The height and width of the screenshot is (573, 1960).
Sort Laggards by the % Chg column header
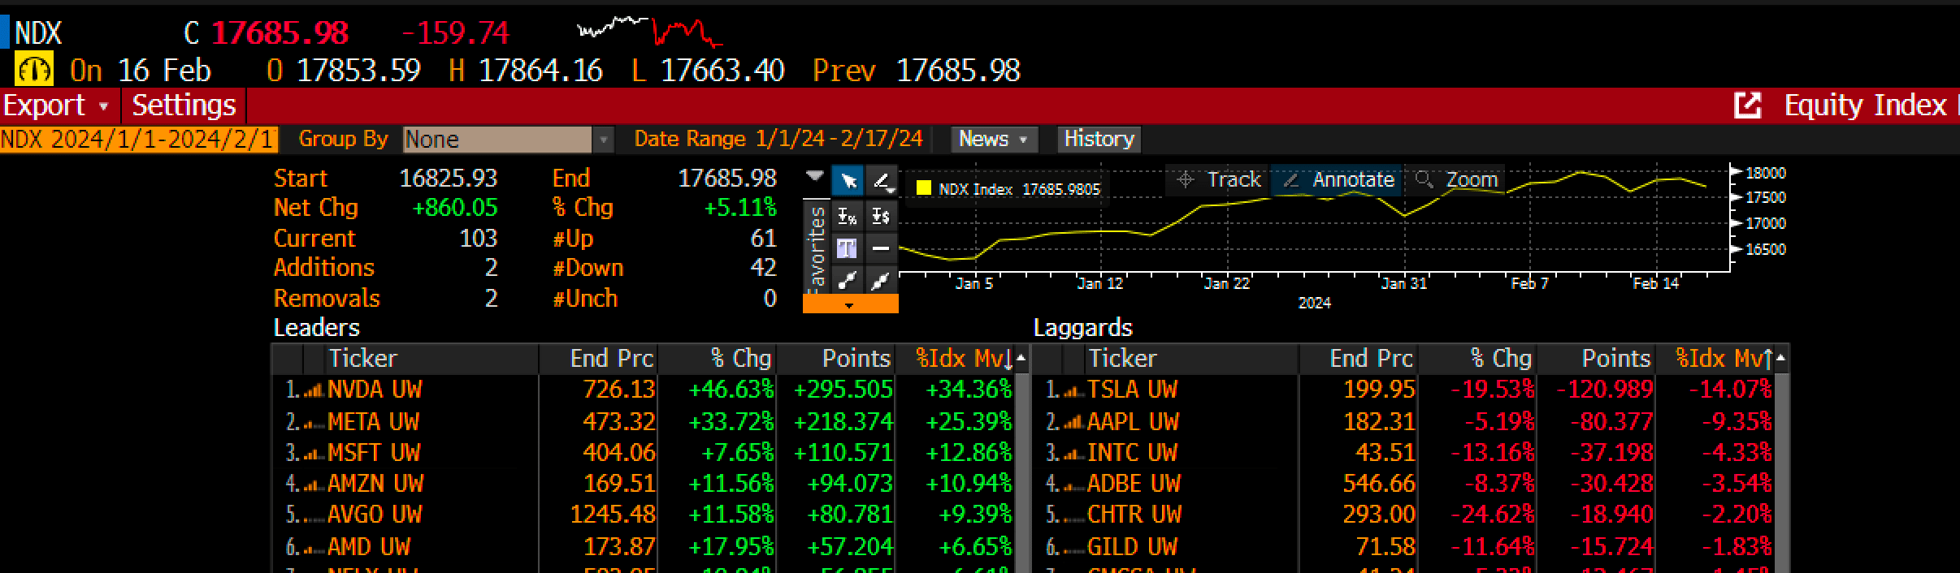tap(1500, 359)
